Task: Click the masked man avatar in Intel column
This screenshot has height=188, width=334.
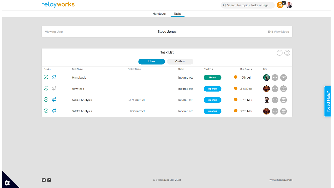Action: [266, 100]
